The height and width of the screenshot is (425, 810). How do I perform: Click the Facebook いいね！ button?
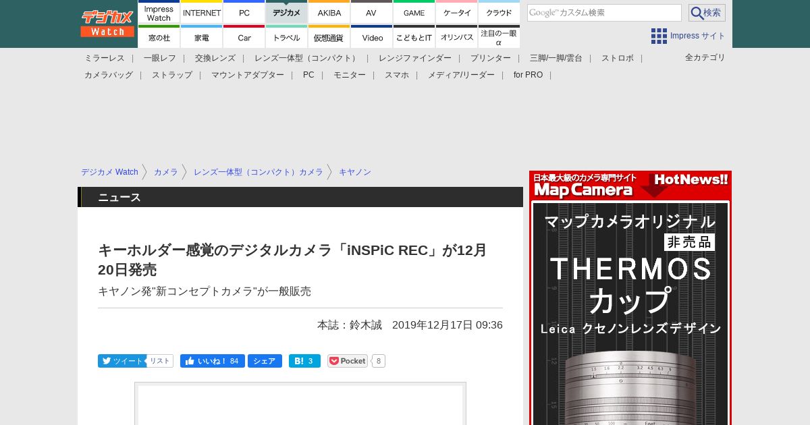click(x=213, y=361)
